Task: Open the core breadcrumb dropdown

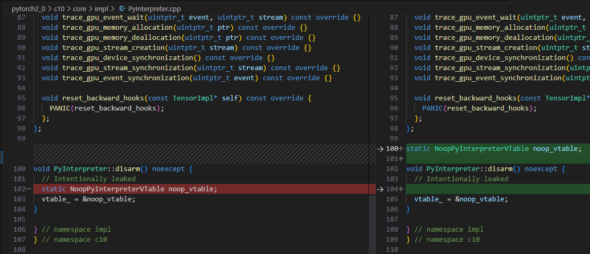Action: click(x=82, y=9)
